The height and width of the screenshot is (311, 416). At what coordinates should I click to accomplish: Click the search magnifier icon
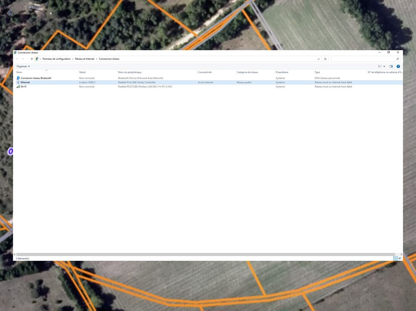tap(398, 59)
